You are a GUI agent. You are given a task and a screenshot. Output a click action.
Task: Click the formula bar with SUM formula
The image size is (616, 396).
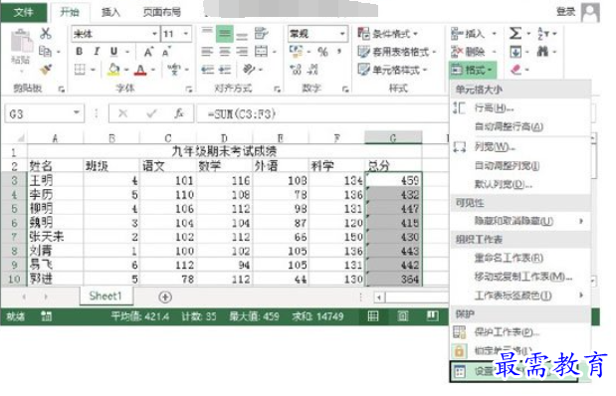(x=321, y=114)
